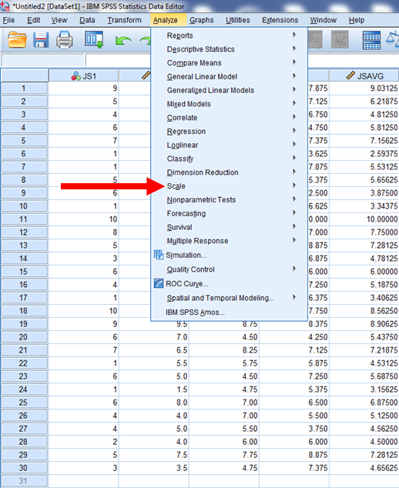The height and width of the screenshot is (488, 399).
Task: Click the cell name box above the grid
Action: click(42, 60)
